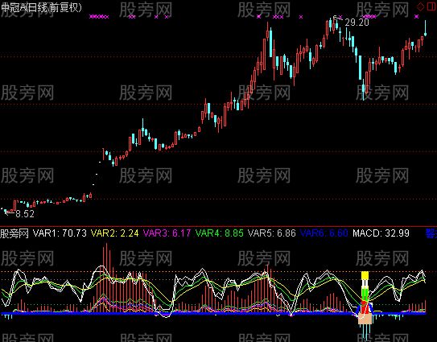Click the red diamond icon at top right

coord(420,6)
